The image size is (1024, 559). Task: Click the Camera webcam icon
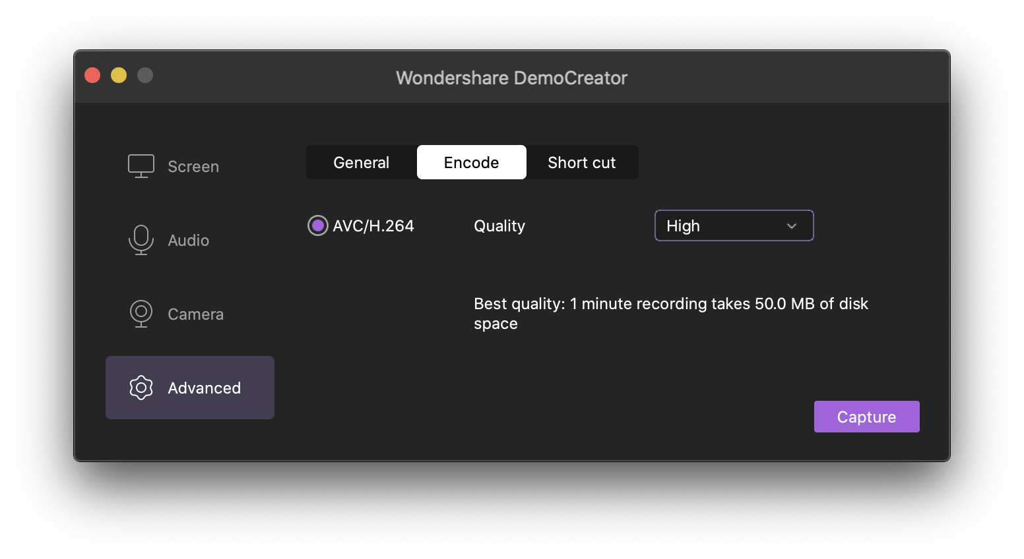pyautogui.click(x=141, y=314)
